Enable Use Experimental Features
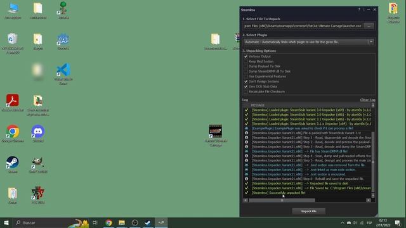 (246, 77)
